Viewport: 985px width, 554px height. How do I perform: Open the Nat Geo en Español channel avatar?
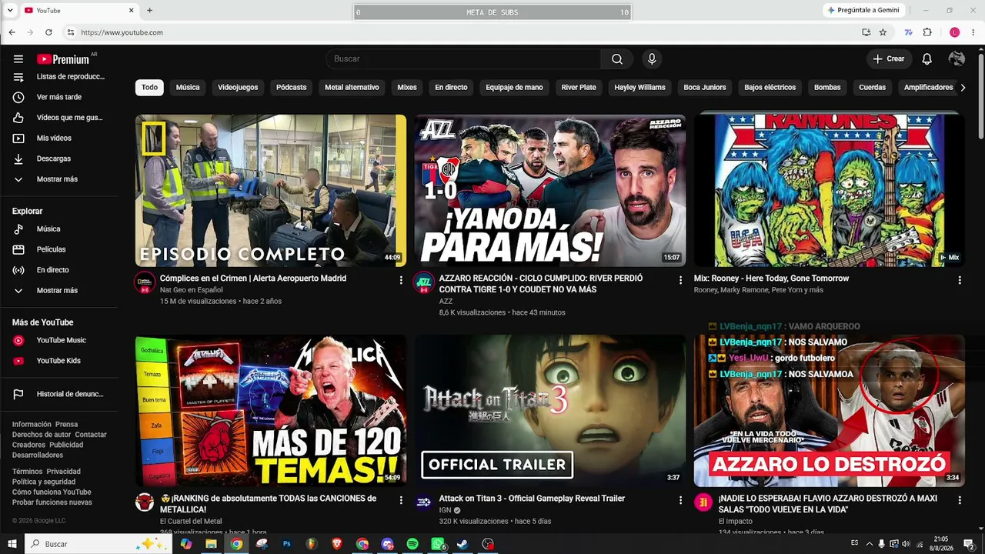[145, 282]
